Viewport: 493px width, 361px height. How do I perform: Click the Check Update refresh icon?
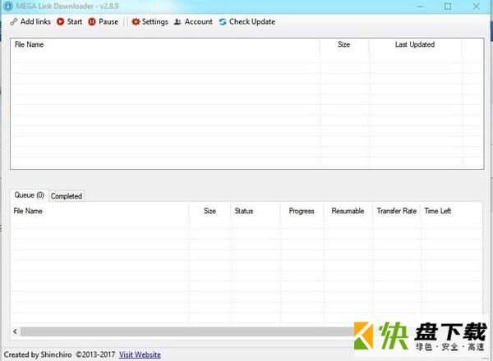click(223, 21)
